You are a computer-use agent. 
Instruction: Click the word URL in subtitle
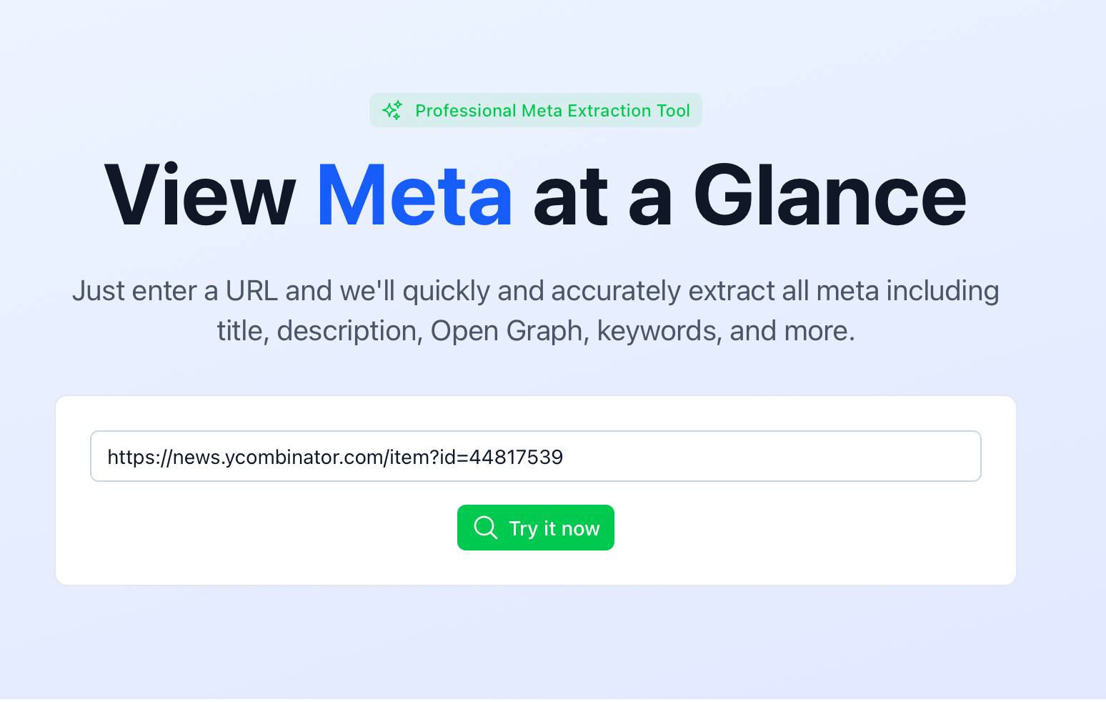coord(251,291)
